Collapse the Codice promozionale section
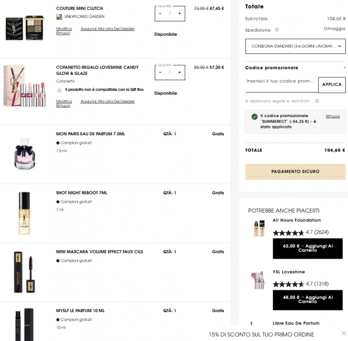The height and width of the screenshot is (341, 348). coord(344,67)
